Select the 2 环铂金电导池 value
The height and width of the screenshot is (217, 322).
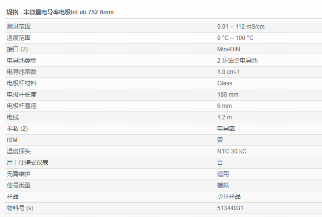coord(237,61)
